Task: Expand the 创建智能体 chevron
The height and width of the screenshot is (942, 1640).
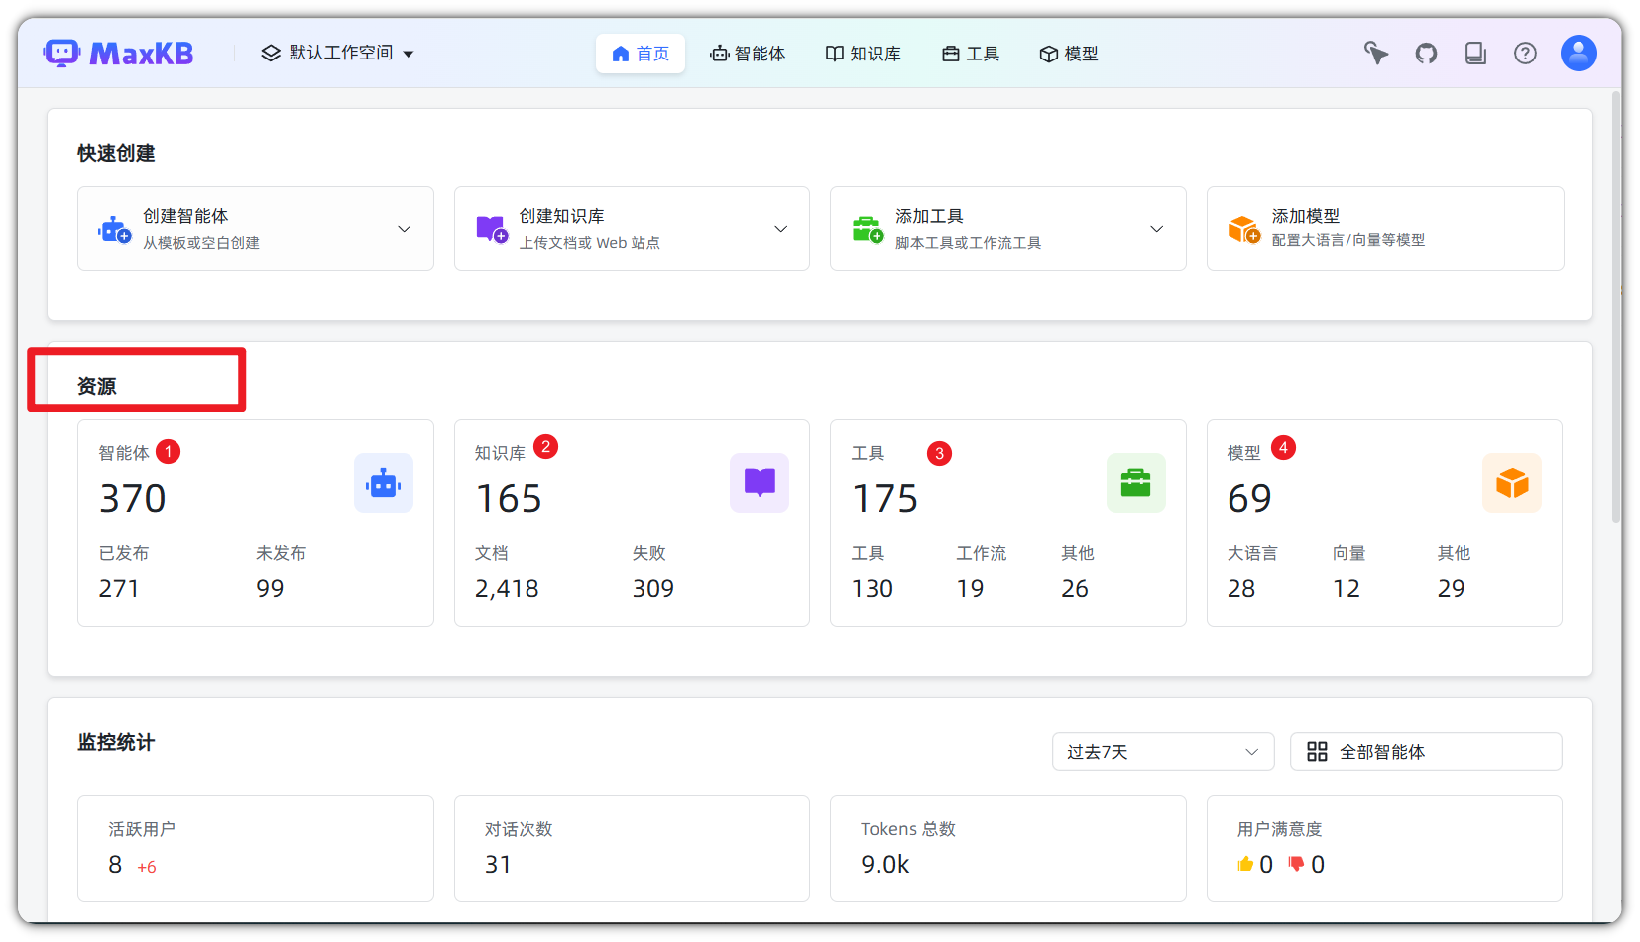Action: [x=405, y=229]
